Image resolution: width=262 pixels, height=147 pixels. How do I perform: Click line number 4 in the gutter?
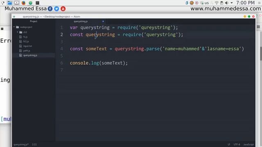[x=61, y=49]
